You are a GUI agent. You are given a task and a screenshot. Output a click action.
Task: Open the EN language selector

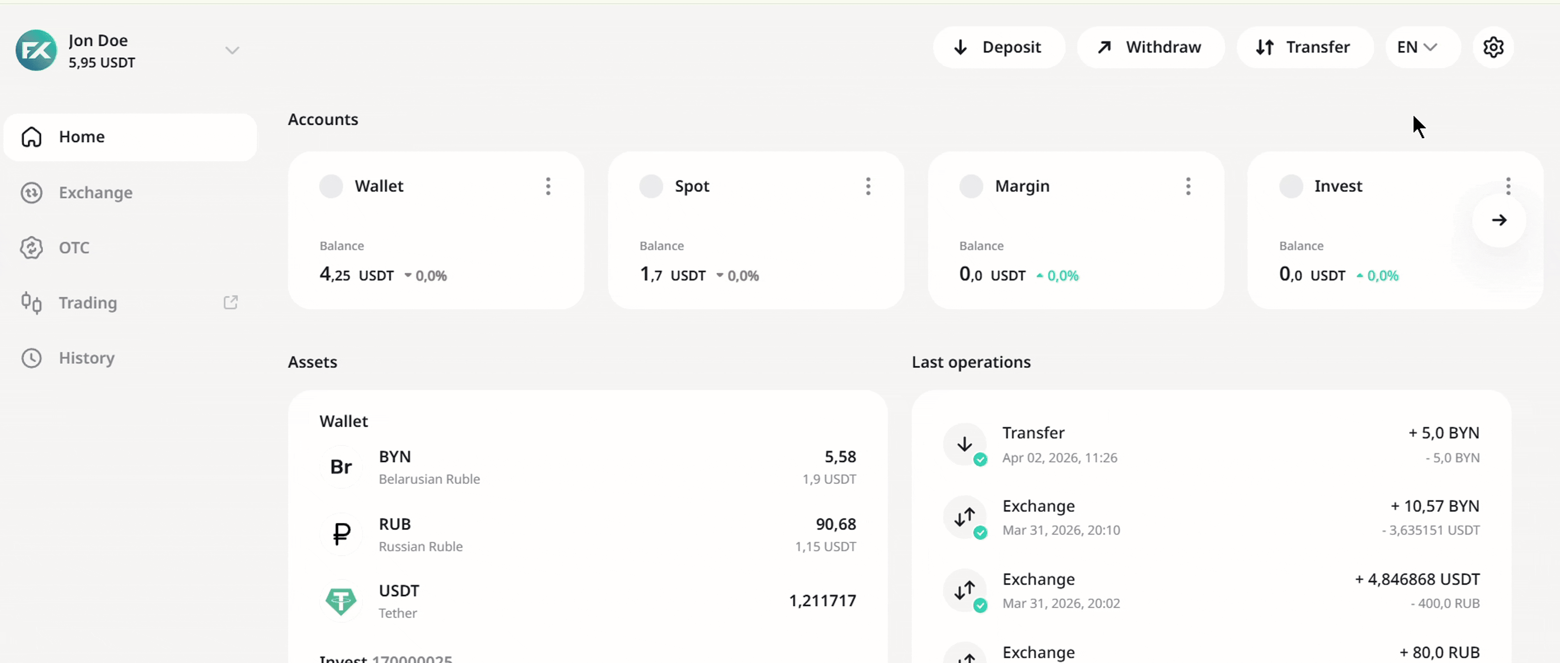(1416, 47)
